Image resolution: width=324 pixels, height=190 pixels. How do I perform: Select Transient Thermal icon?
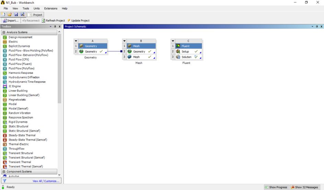tap(5, 162)
